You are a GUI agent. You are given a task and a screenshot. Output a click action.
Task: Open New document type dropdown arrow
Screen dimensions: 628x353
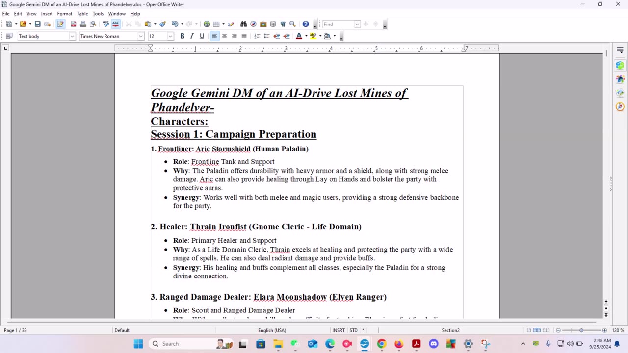(x=16, y=24)
